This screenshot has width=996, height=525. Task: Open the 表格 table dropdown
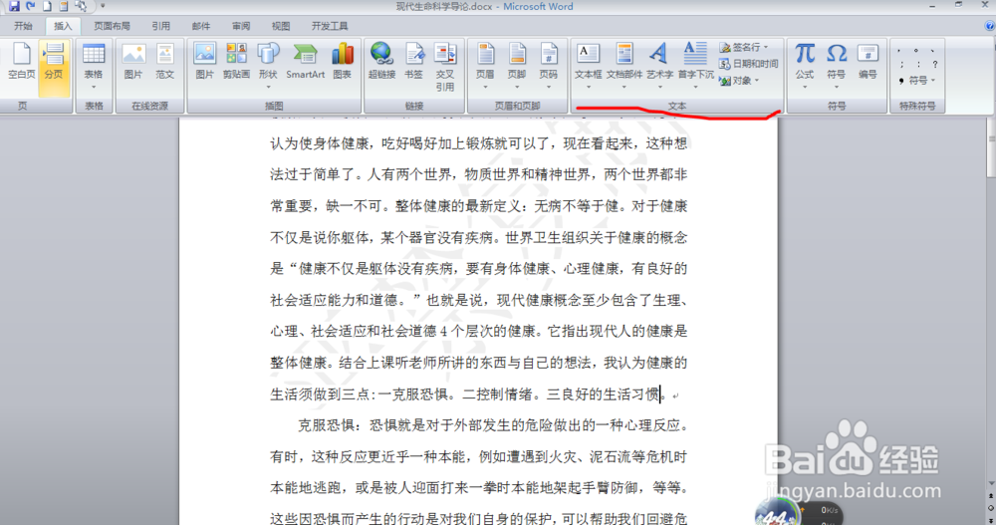[94, 66]
